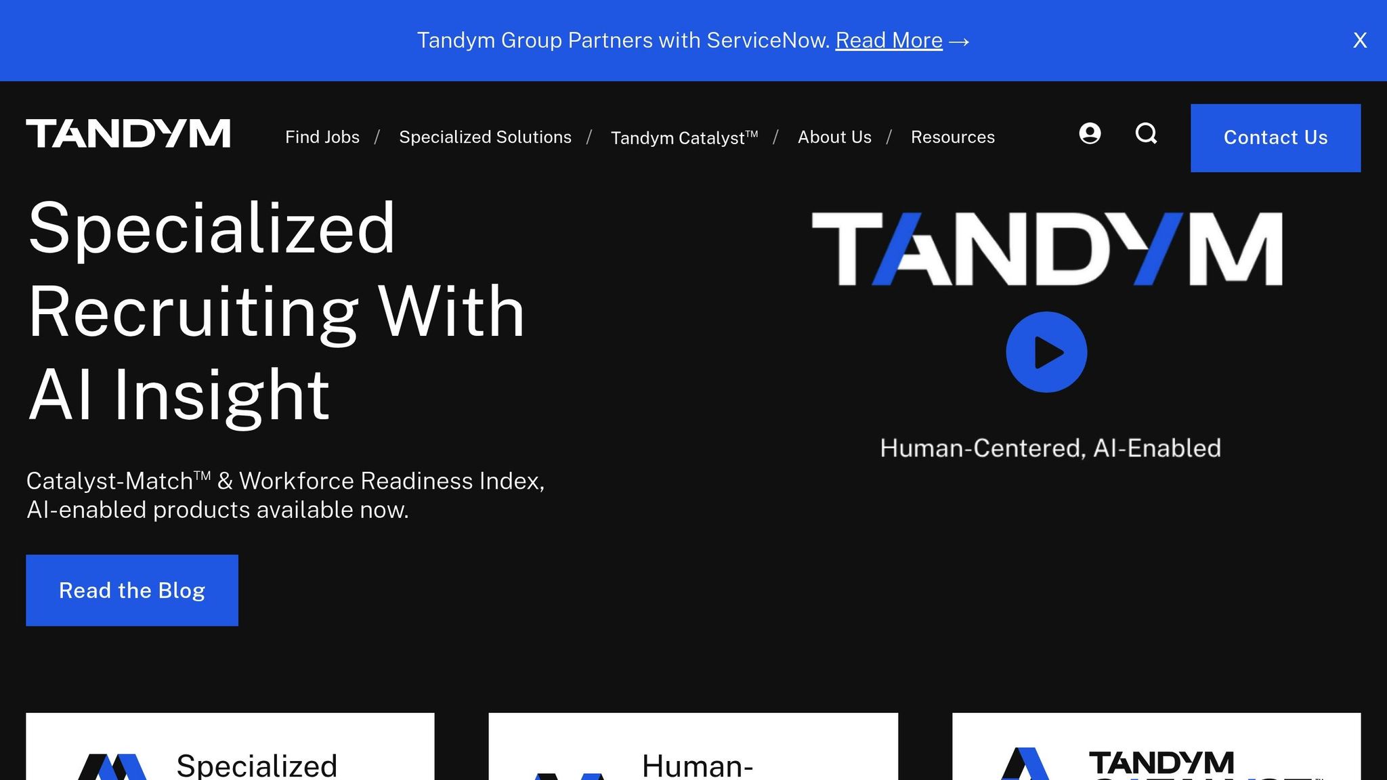The image size is (1387, 780).
Task: Click the arrow next to Read More
Action: click(958, 42)
